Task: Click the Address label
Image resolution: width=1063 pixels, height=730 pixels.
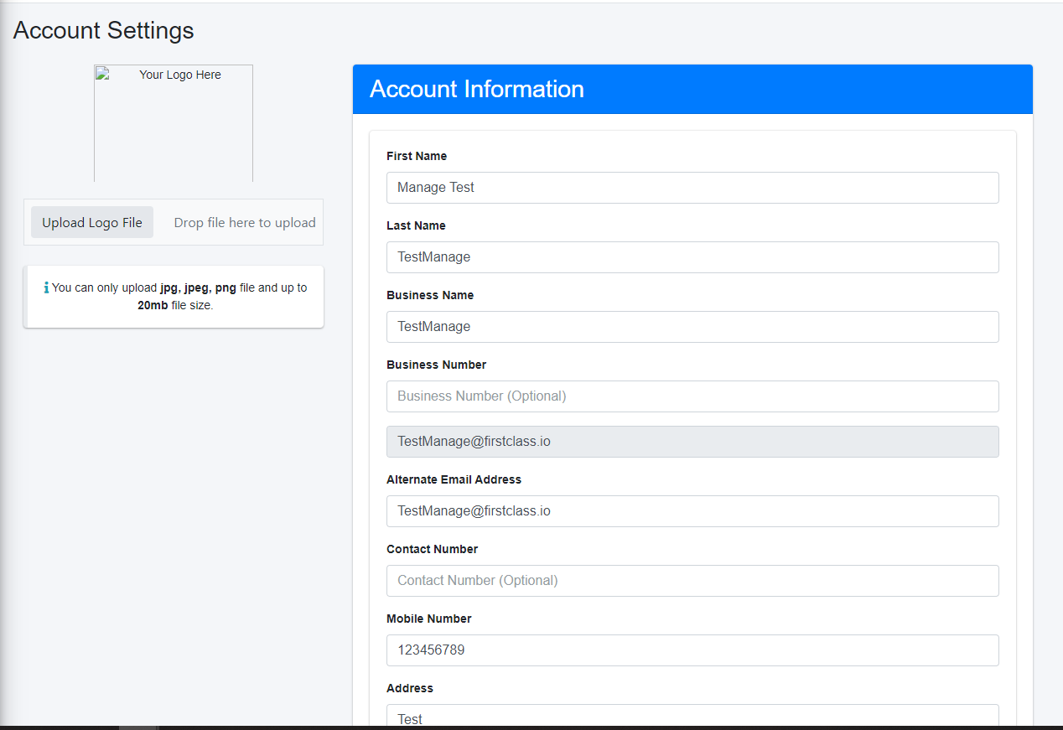Action: click(x=410, y=688)
